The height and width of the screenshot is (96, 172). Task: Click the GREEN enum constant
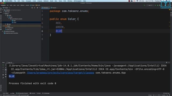60,27
